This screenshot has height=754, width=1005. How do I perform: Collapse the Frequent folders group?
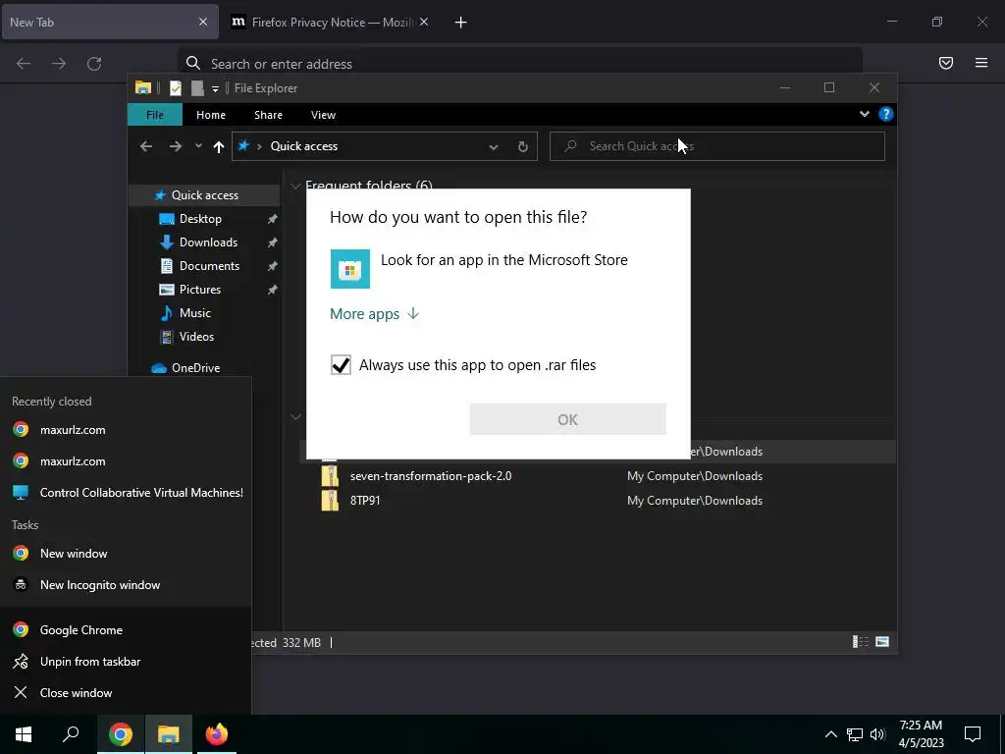[295, 186]
